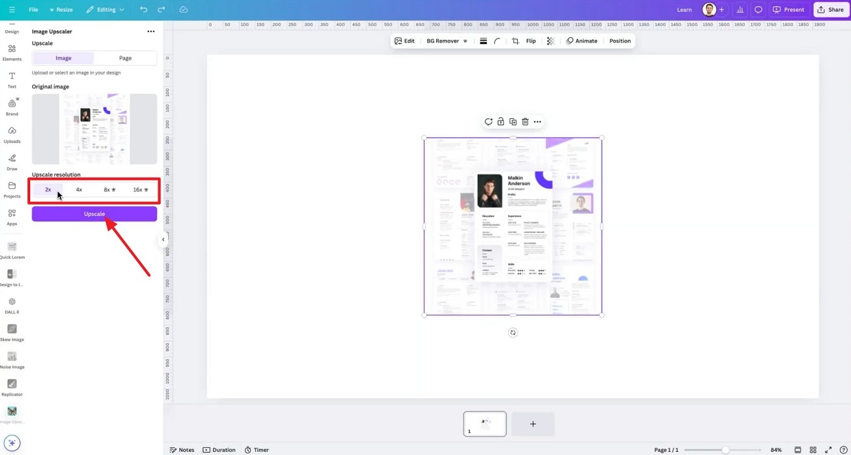
Task: Open floating toolbar more options
Action: (x=537, y=122)
